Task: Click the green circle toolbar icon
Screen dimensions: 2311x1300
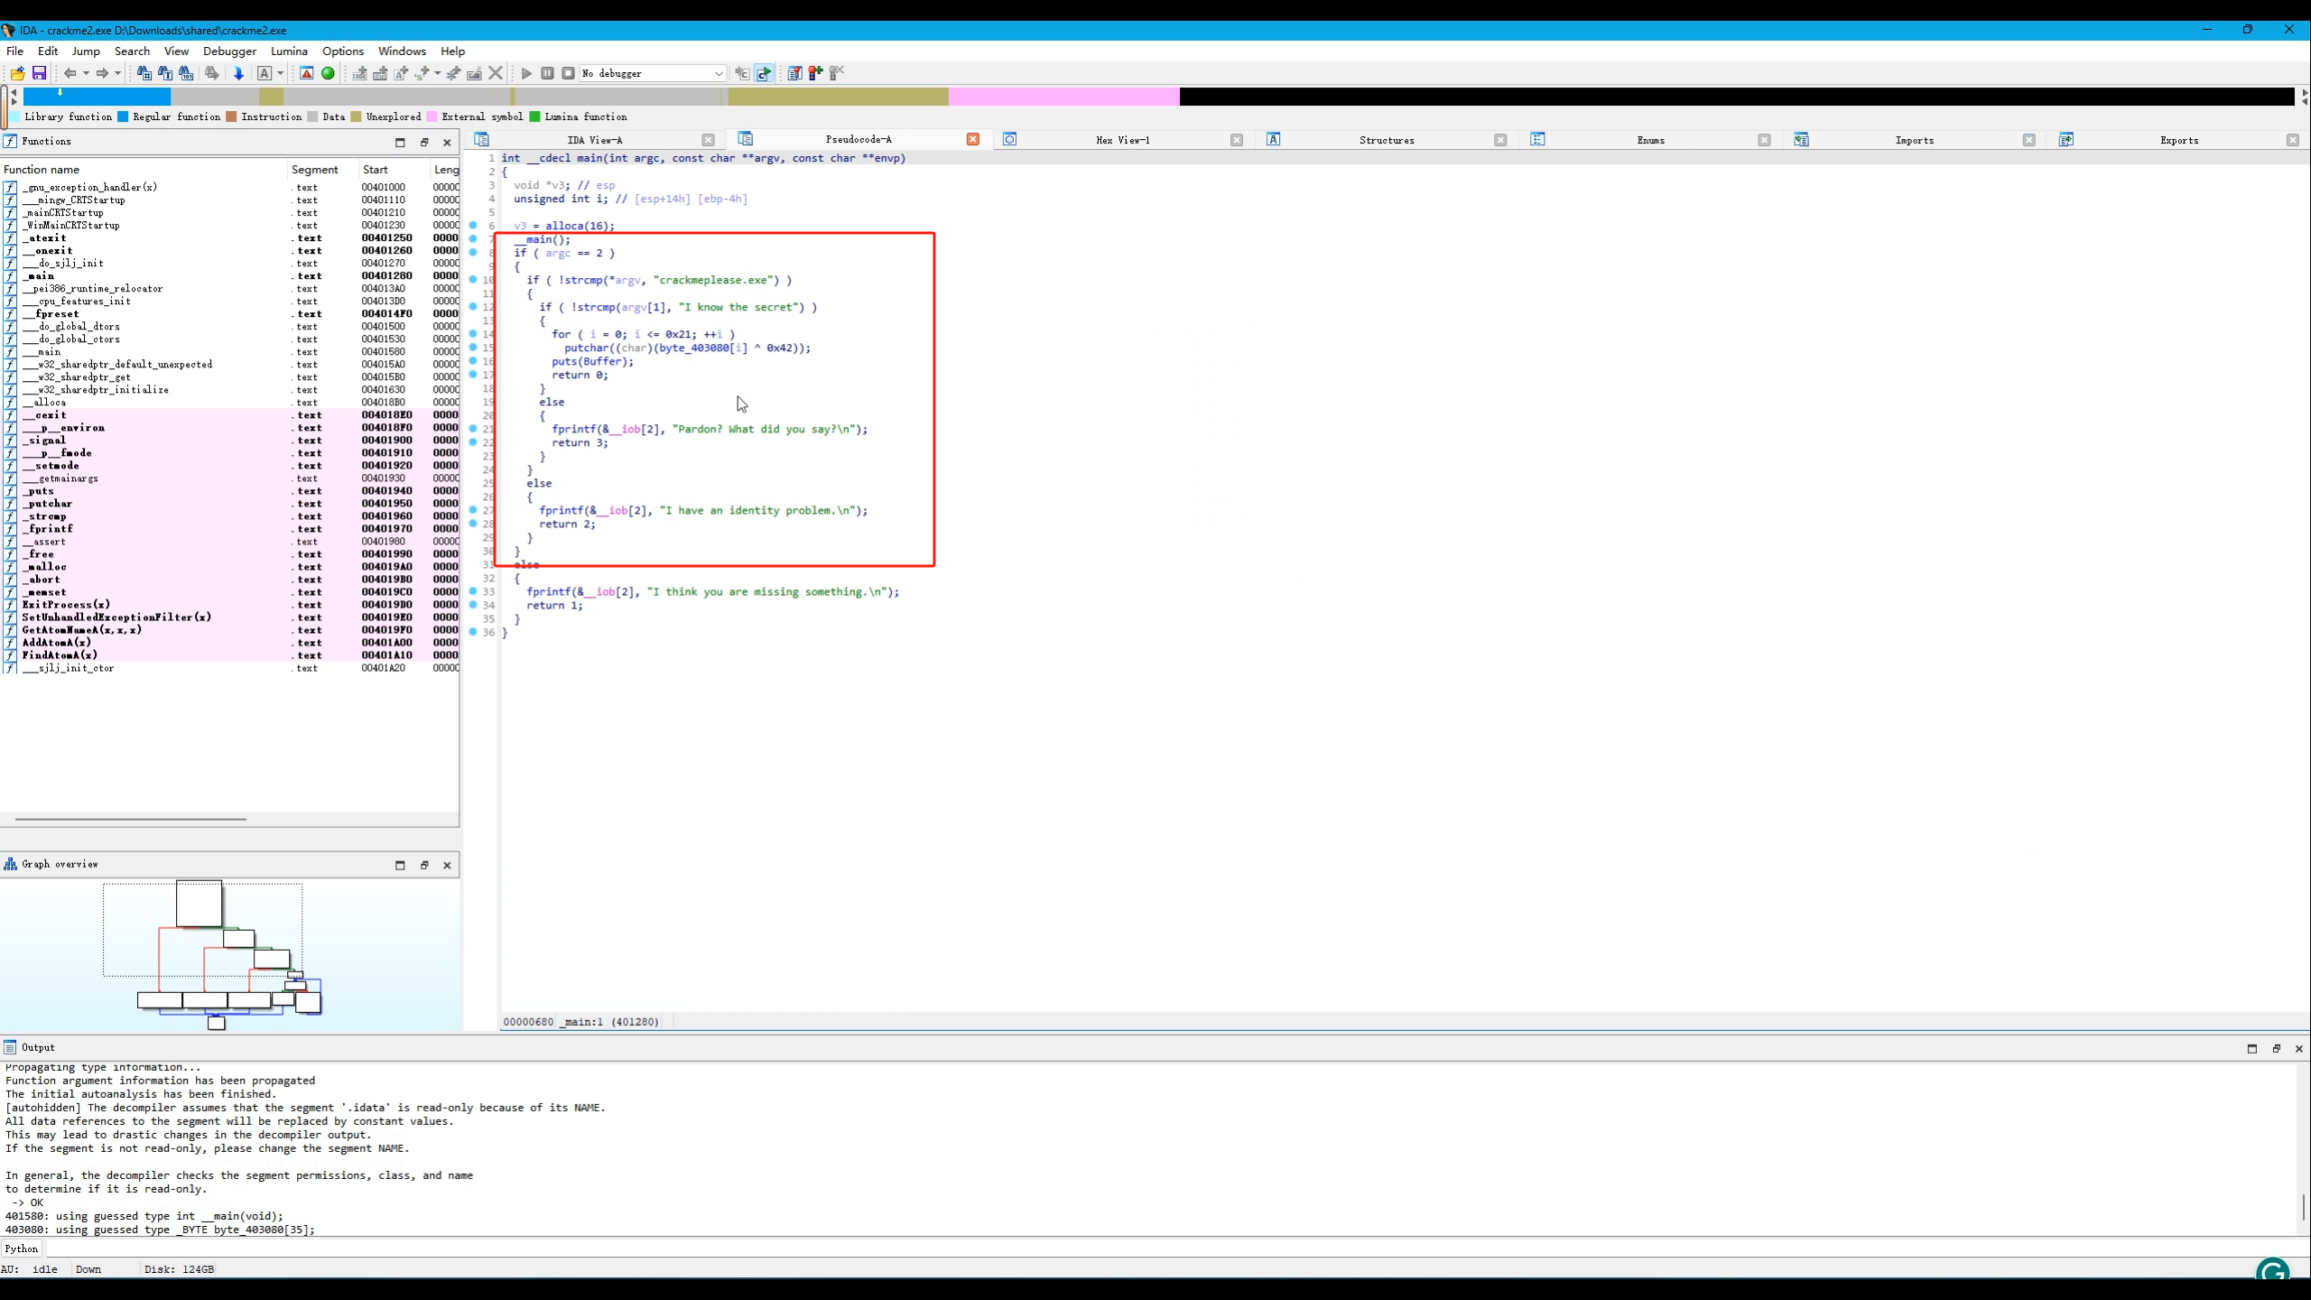Action: (328, 73)
